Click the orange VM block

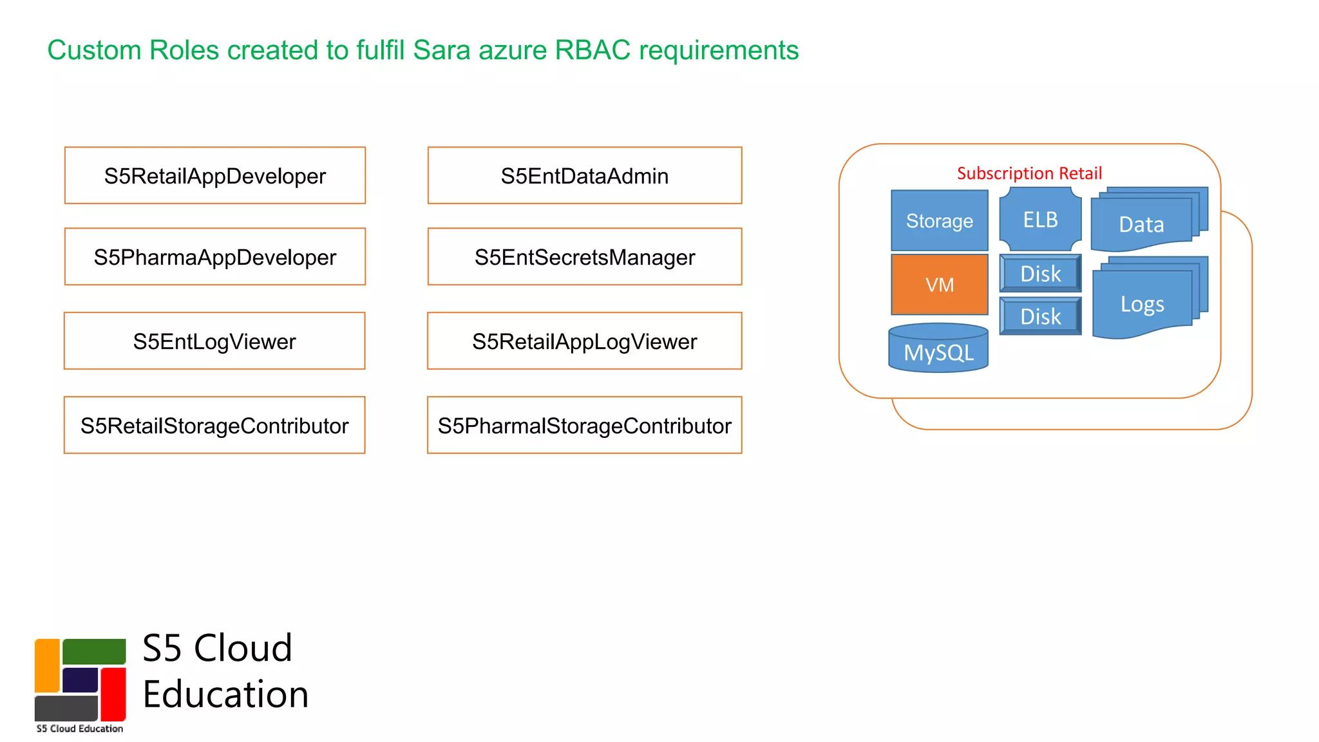(x=939, y=284)
